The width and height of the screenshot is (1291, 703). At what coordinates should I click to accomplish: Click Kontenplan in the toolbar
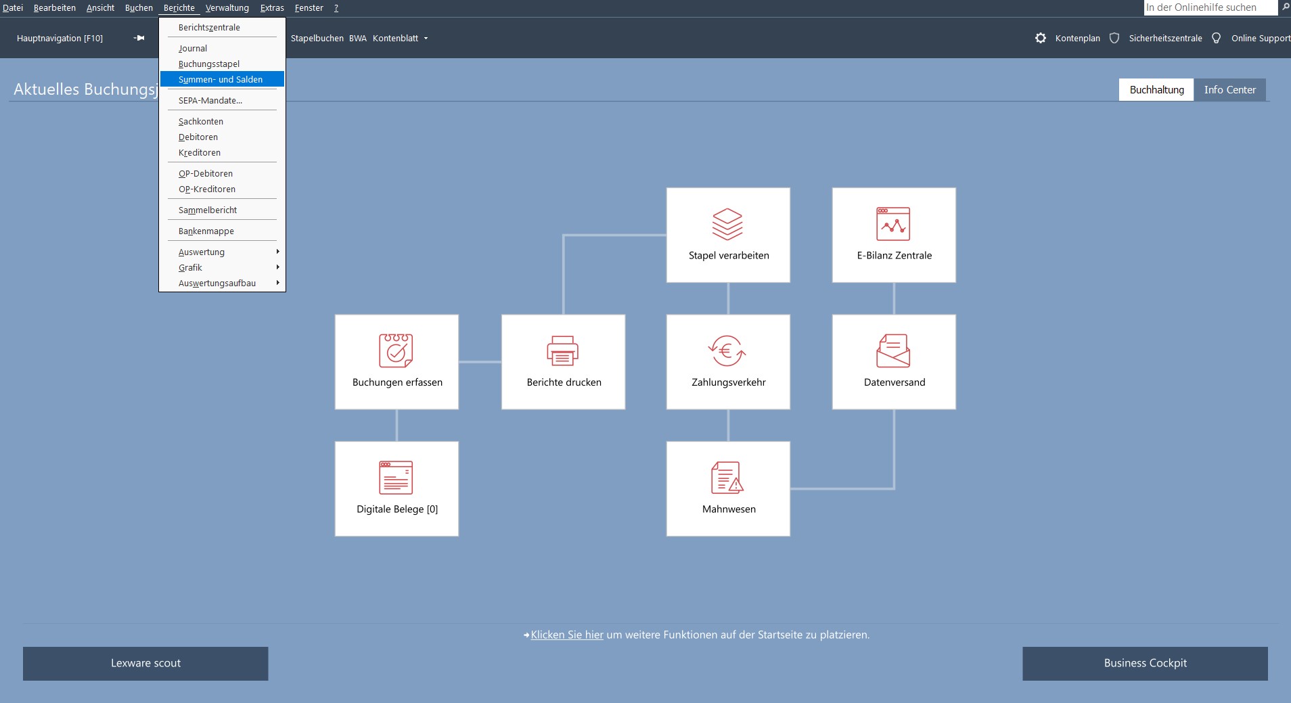pos(1077,39)
